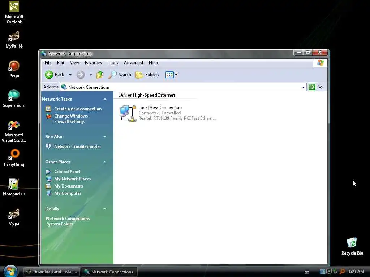370x277 pixels.
Task: Open the Back history dropdown arrow
Action: 70,75
